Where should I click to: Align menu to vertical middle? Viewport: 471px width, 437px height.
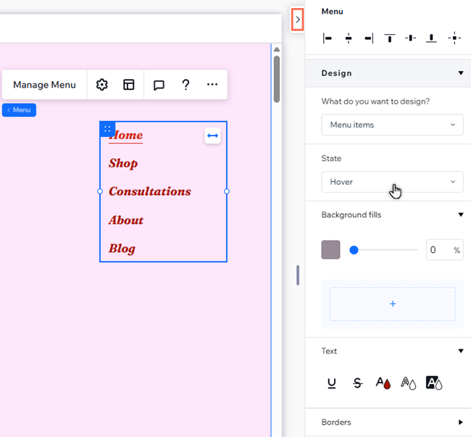tap(410, 38)
